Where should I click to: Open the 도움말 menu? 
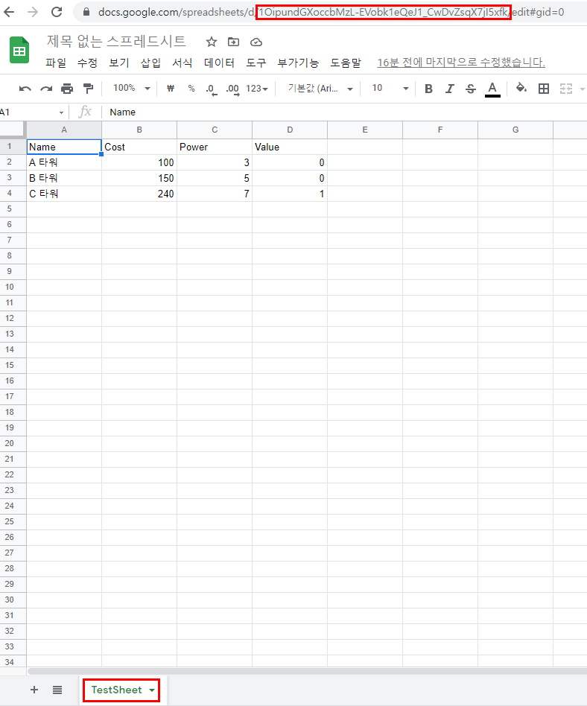point(346,63)
